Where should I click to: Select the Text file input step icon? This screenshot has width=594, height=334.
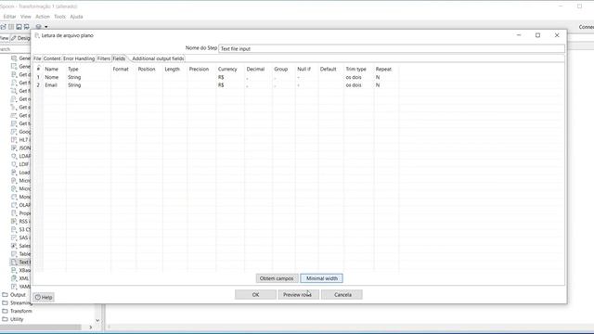coord(14,262)
